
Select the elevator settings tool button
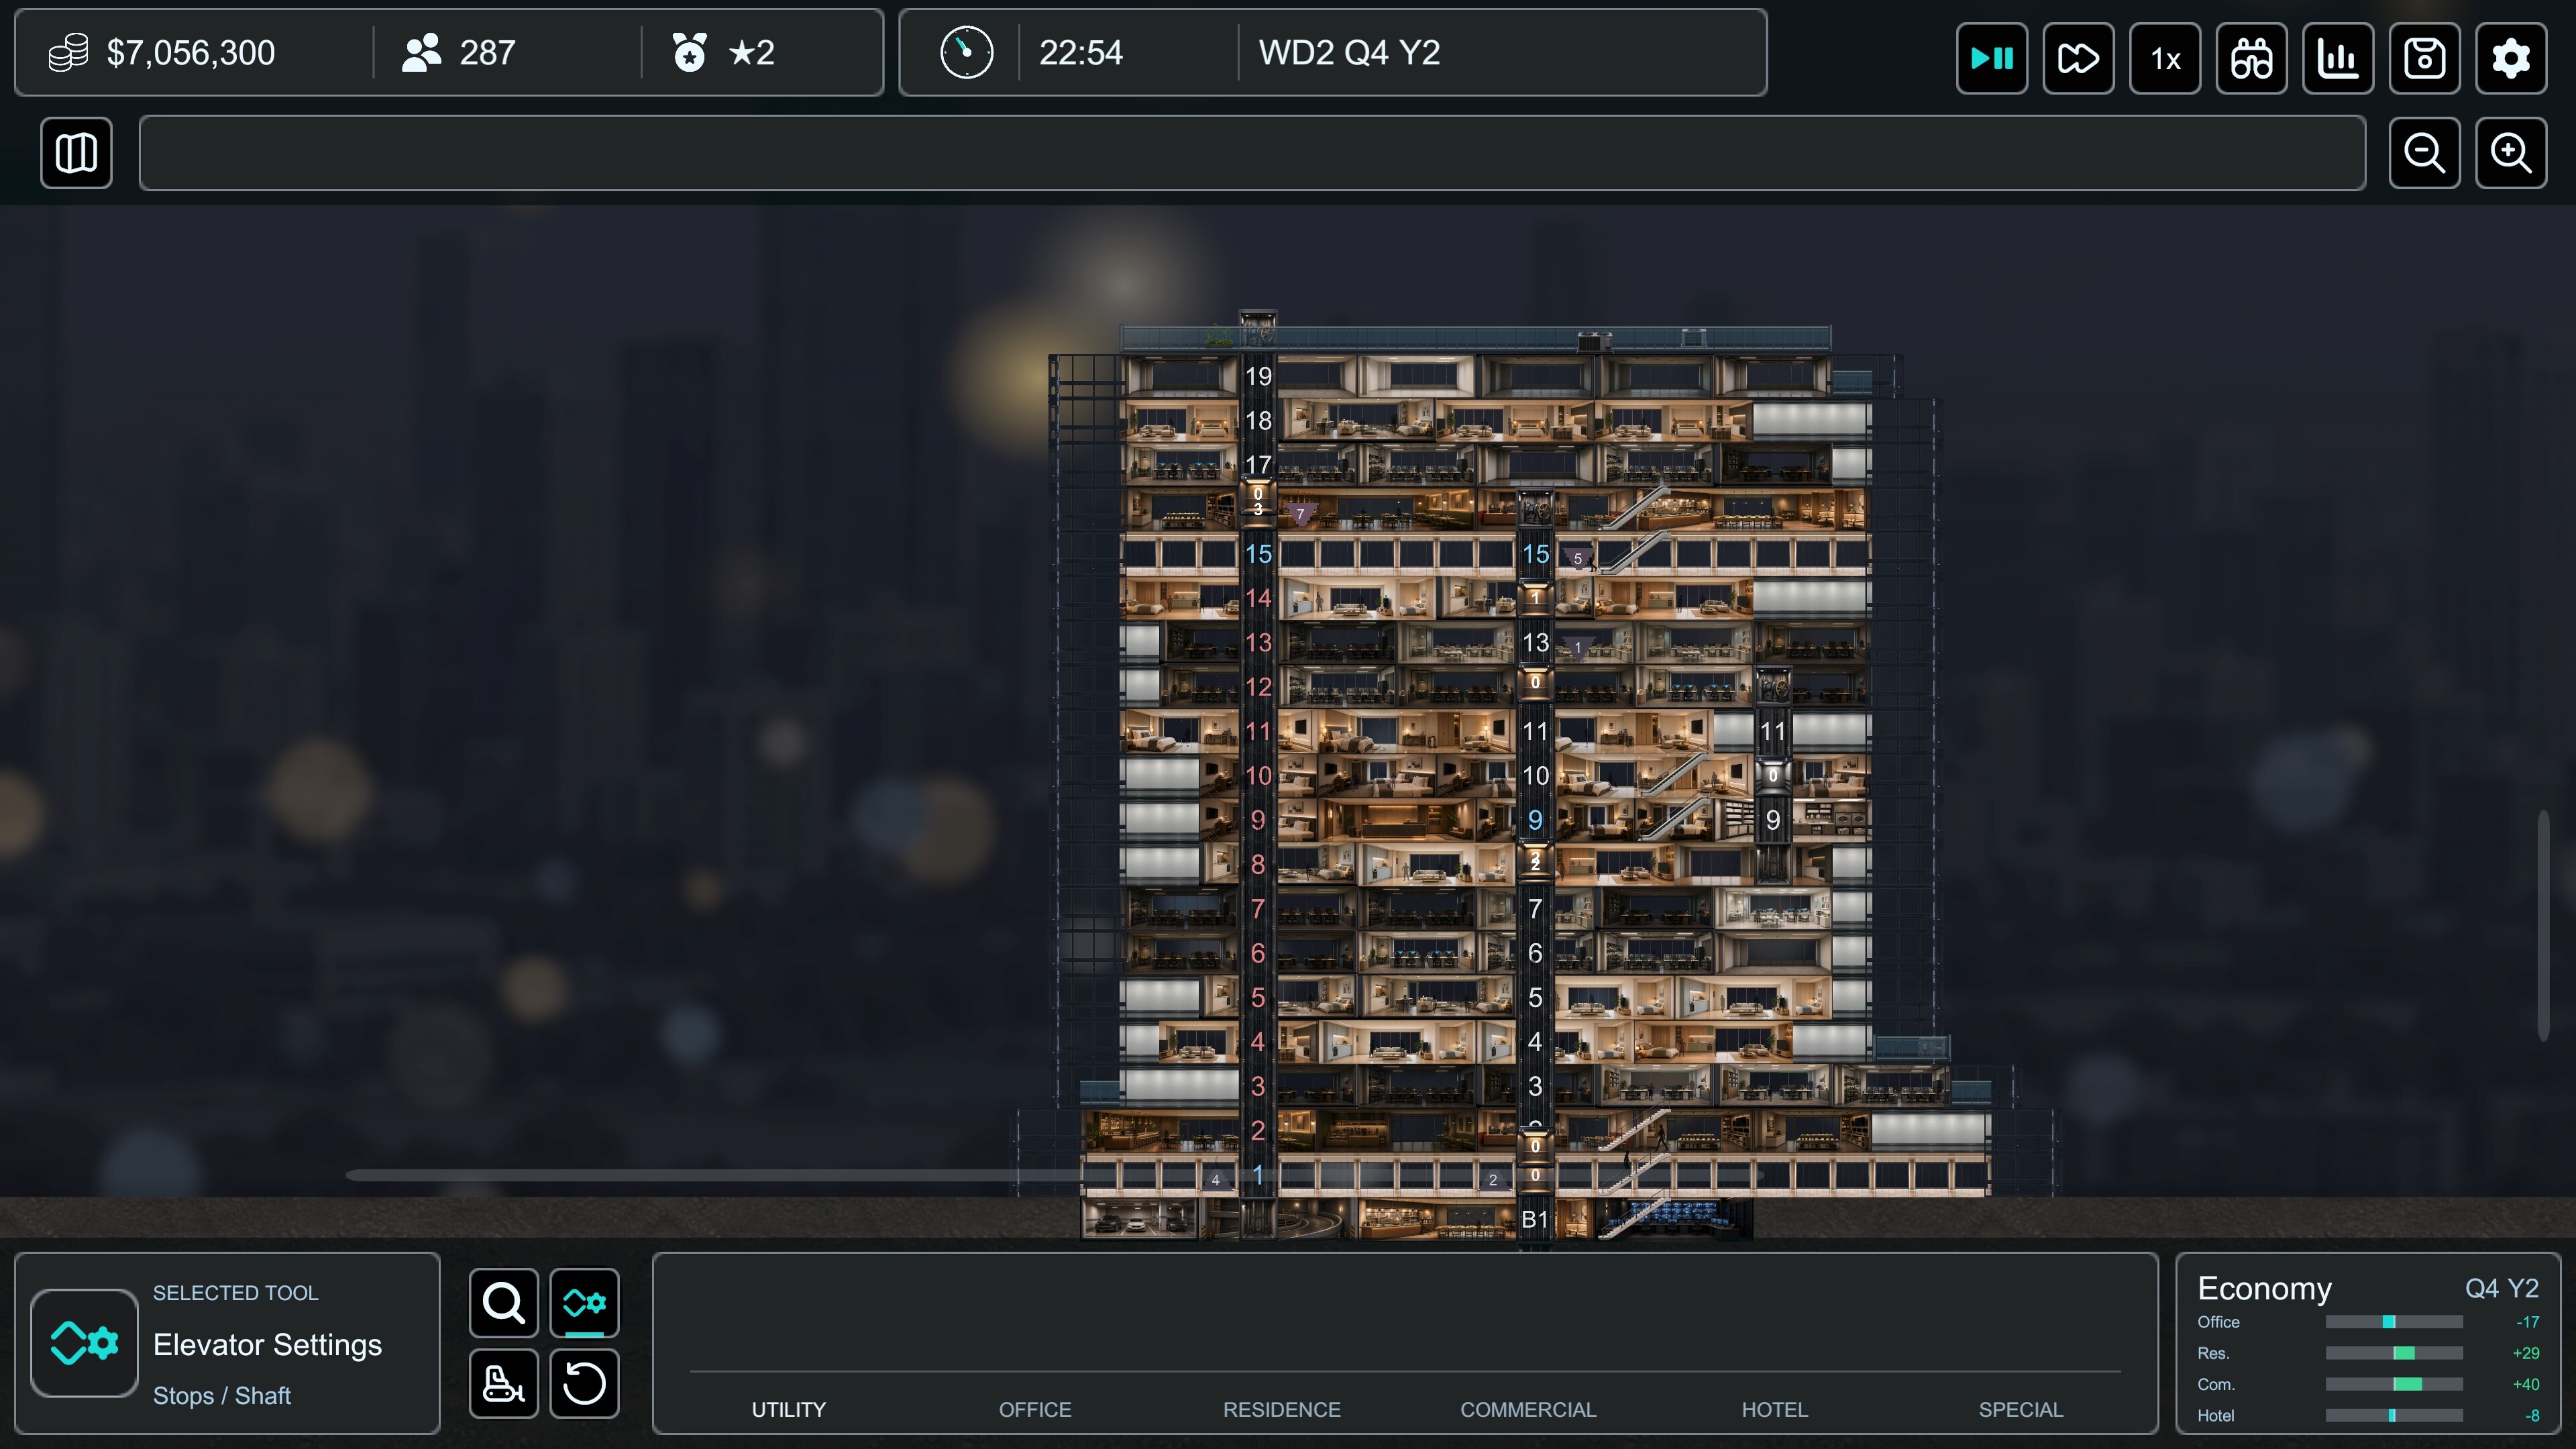(x=584, y=1302)
